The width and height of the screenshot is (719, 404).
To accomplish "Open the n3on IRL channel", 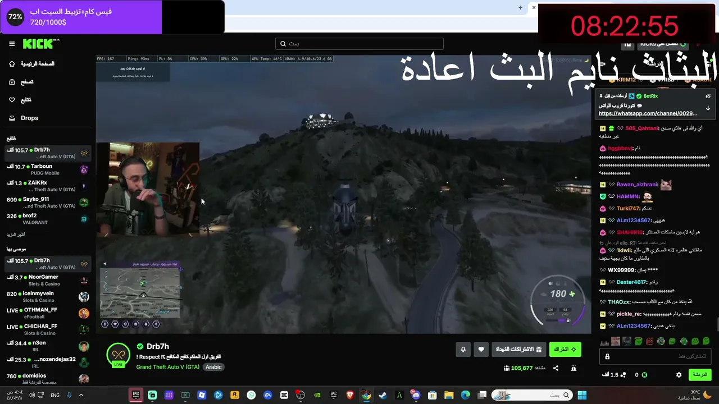I will [x=48, y=346].
